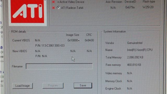Click the Load Image button
The width and height of the screenshot is (167, 94).
pyautogui.click(x=22, y=86)
